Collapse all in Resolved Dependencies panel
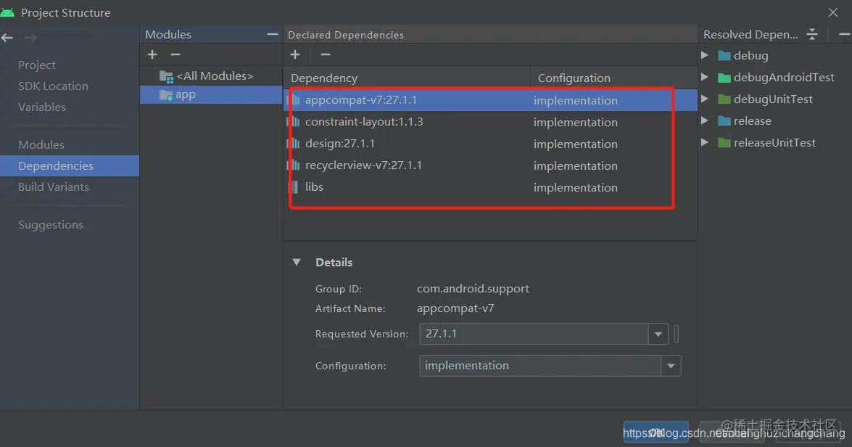 (x=812, y=34)
